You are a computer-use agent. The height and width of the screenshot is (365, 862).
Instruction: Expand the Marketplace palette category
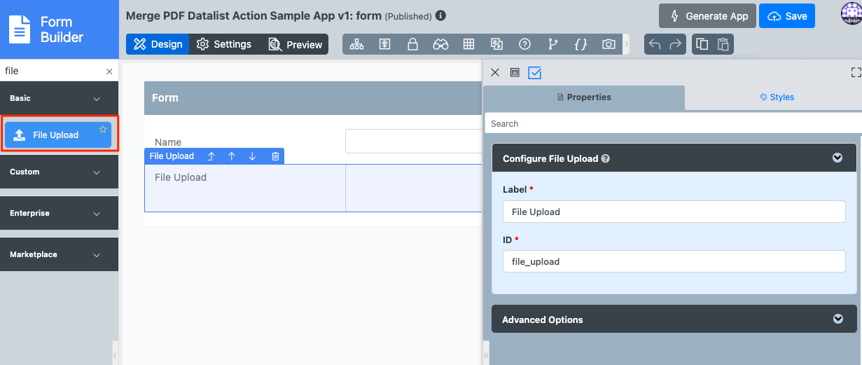coord(97,255)
